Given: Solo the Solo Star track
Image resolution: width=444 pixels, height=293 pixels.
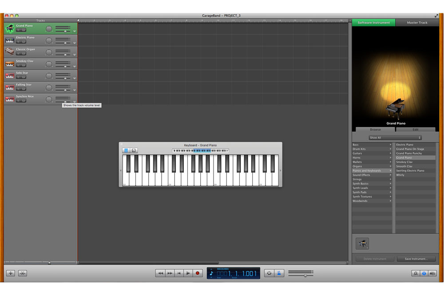Looking at the screenshot, I should click(24, 77).
